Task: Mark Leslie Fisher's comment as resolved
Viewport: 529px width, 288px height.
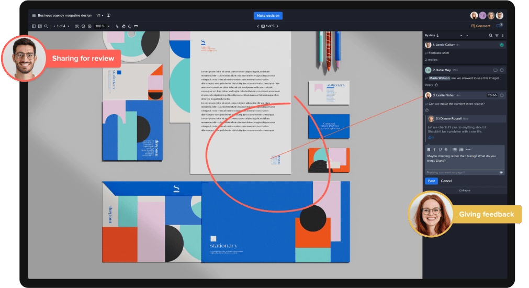Action: tap(502, 95)
